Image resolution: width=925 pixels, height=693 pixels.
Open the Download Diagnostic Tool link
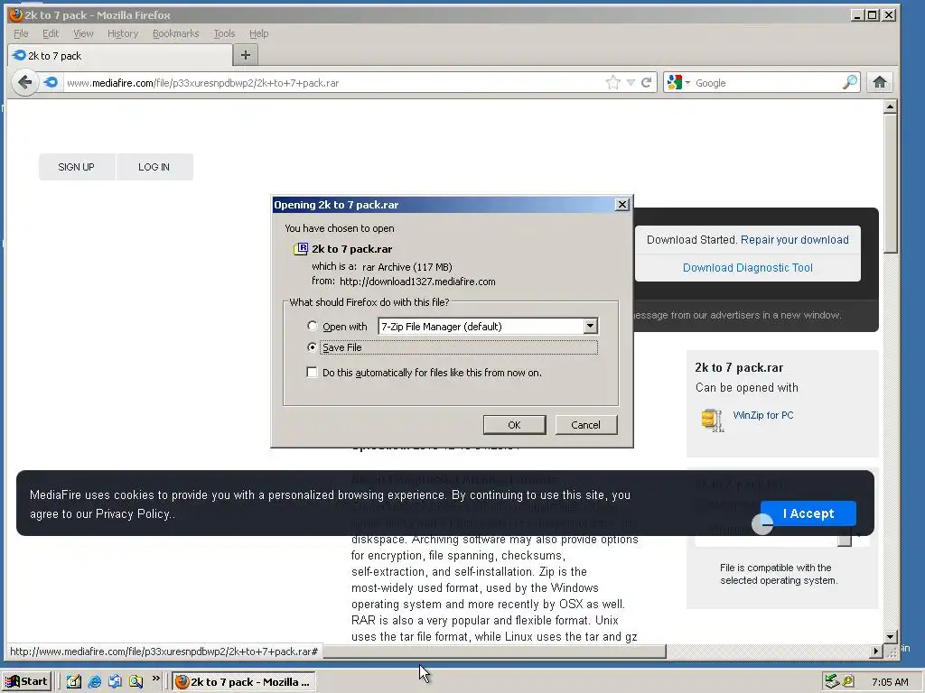(x=747, y=267)
